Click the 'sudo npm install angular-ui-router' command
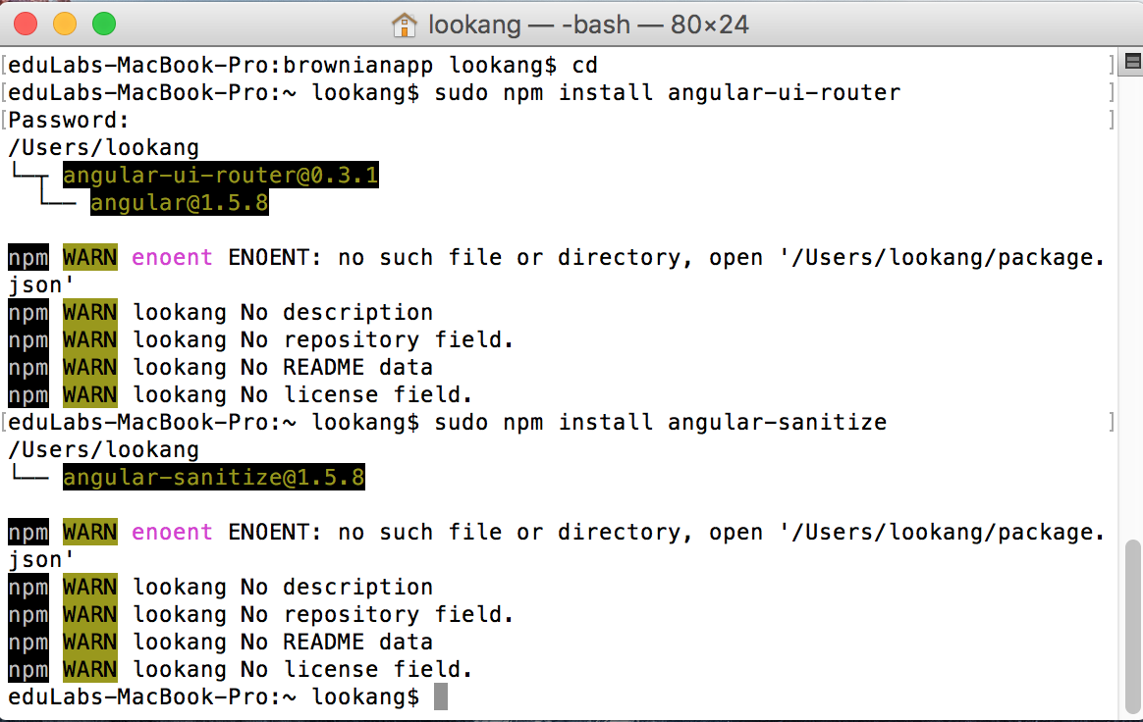 (x=667, y=93)
